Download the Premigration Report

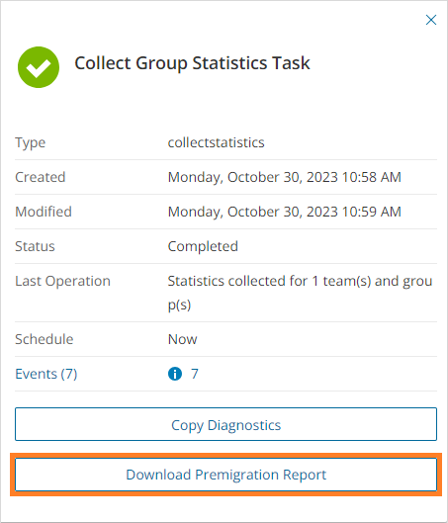tap(225, 475)
